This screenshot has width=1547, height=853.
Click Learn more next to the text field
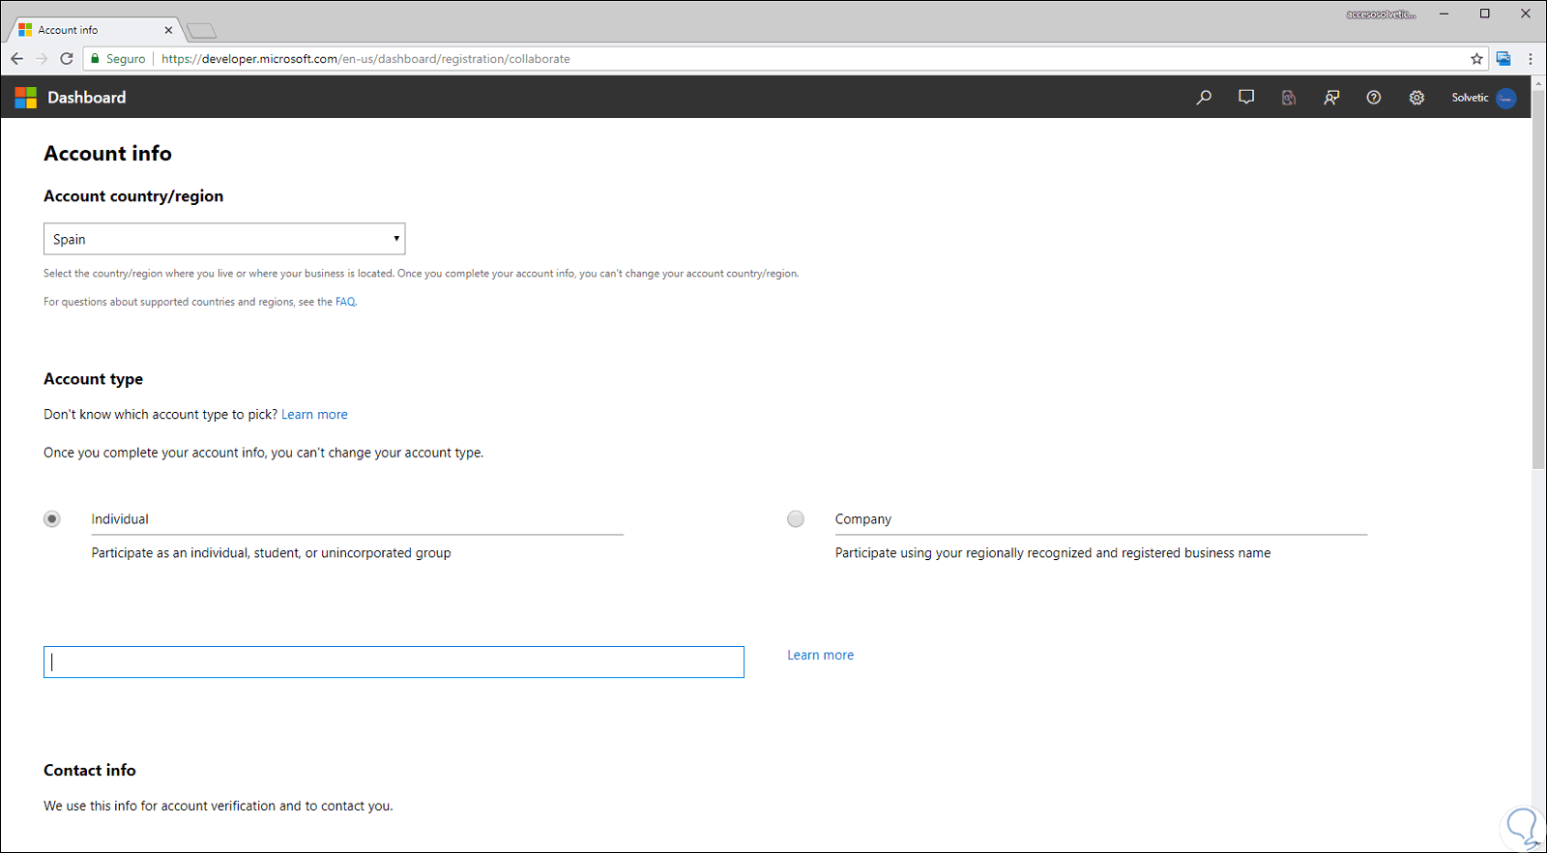(x=820, y=655)
